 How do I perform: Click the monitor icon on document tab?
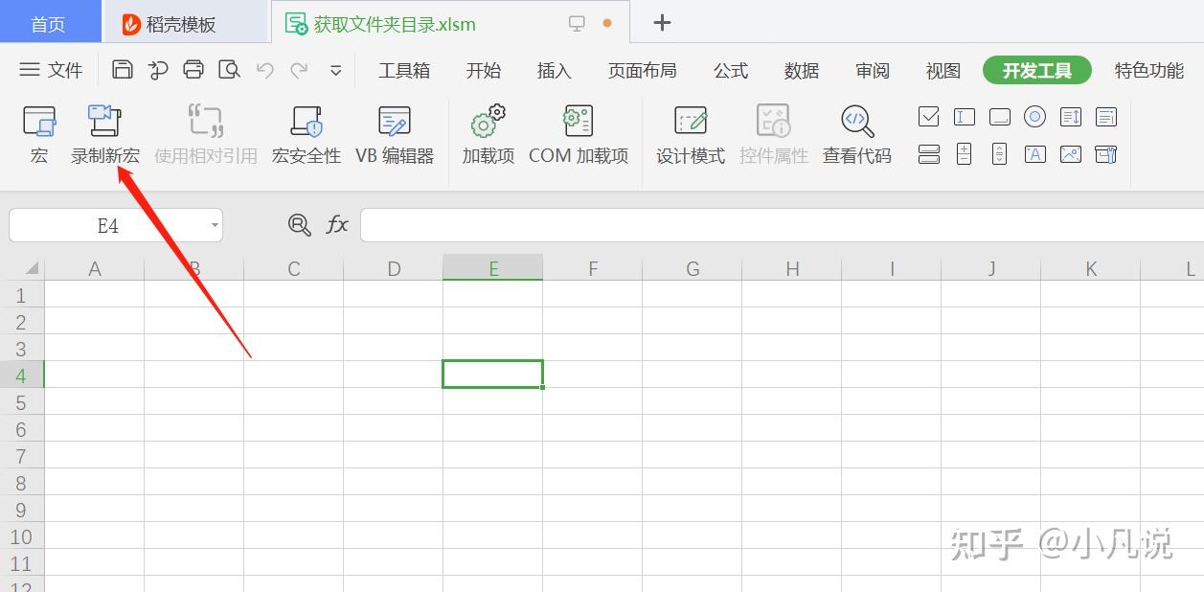pyautogui.click(x=577, y=23)
